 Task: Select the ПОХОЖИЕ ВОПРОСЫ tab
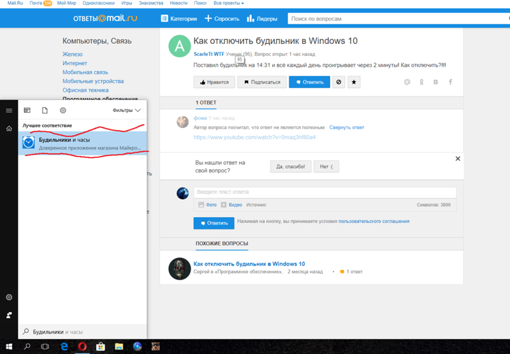pyautogui.click(x=222, y=244)
